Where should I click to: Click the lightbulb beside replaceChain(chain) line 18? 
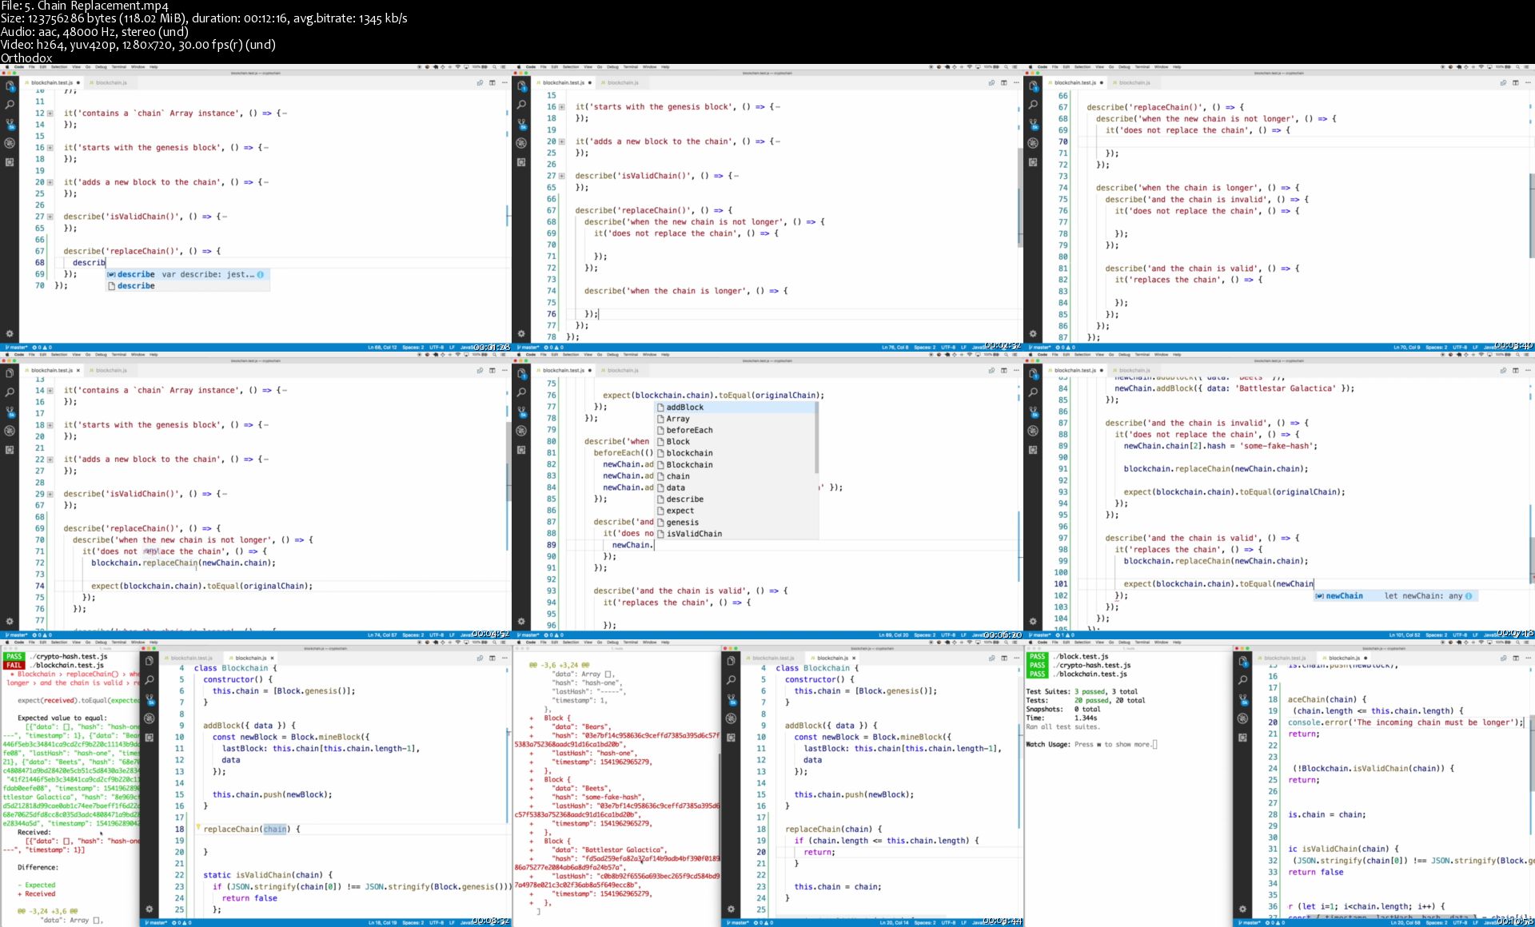pos(197,828)
